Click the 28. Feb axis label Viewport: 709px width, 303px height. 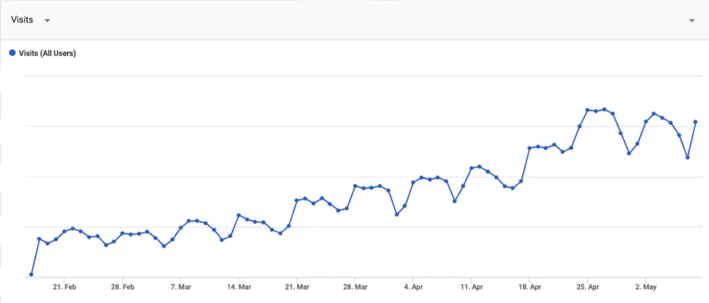(123, 287)
